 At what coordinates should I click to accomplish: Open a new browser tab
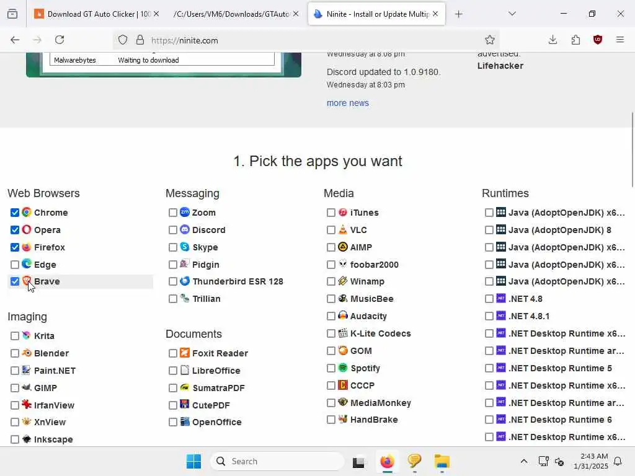[x=458, y=14]
